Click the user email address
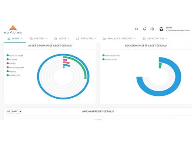This screenshot has width=192, height=144. (x=178, y=30)
